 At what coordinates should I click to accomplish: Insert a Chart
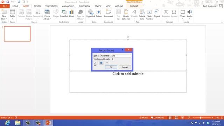(x=71, y=13)
